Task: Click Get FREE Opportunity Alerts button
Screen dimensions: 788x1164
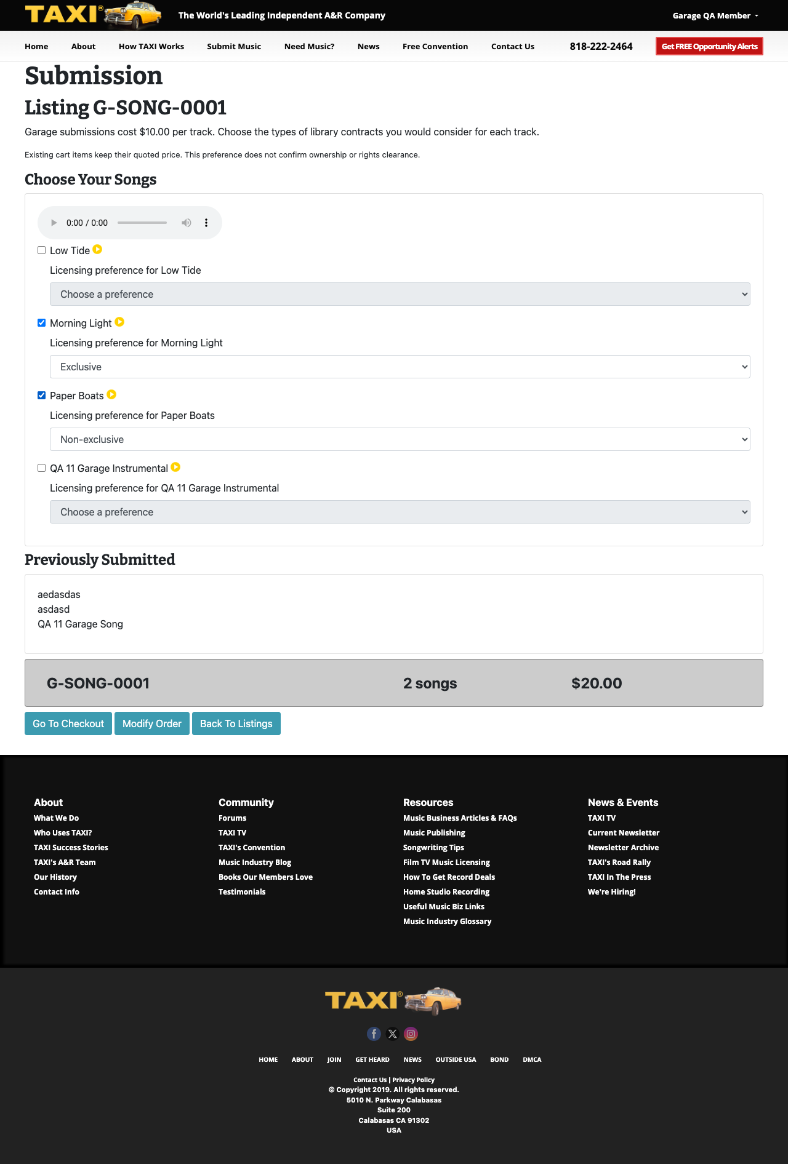Action: point(709,46)
